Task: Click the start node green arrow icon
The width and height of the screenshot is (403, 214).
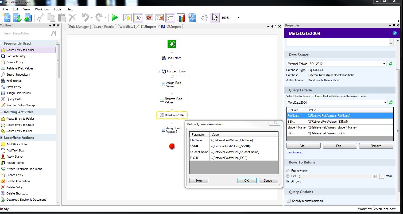Action: pos(172,44)
